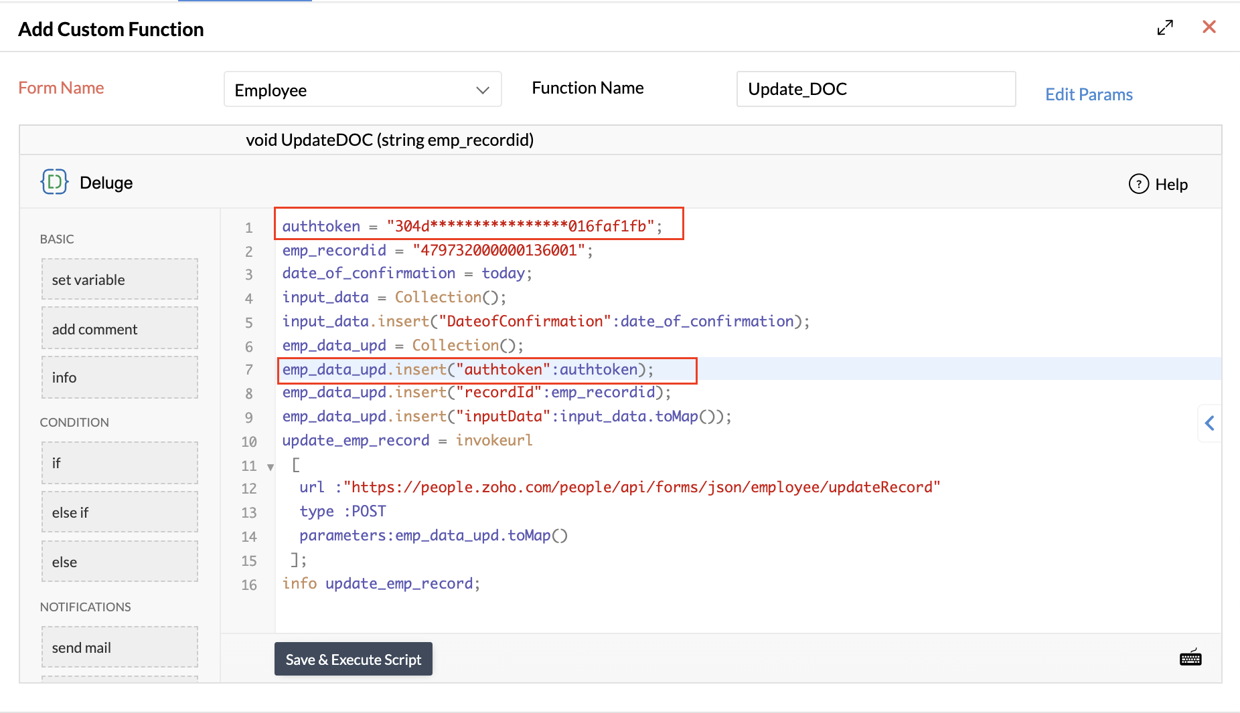The width and height of the screenshot is (1240, 713).
Task: Choose the info block under Basic
Action: pyautogui.click(x=120, y=377)
